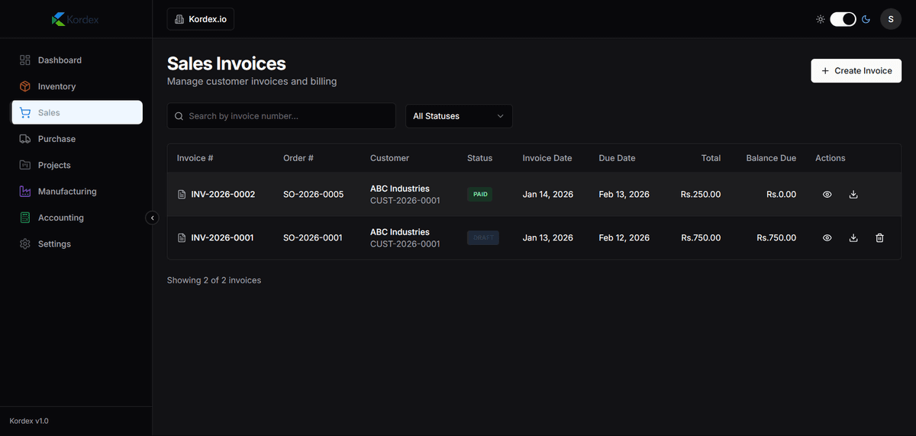View invoice INV-2026-0001 via eye icon
This screenshot has height=436, width=916.
(x=827, y=238)
